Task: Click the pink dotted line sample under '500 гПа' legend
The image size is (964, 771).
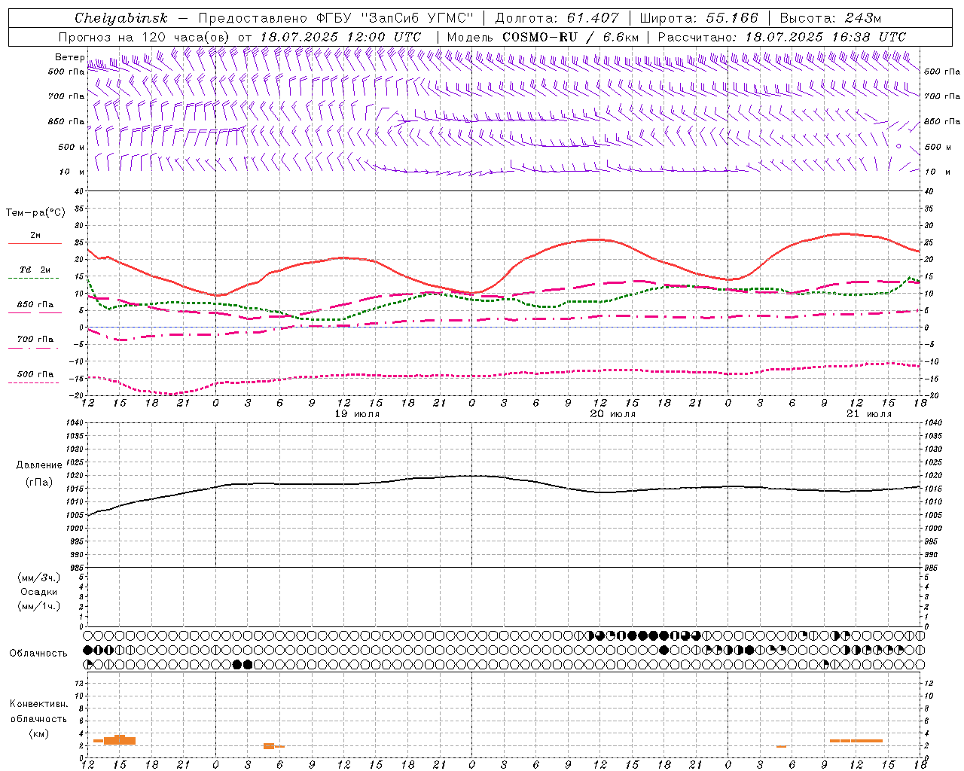Action: pyautogui.click(x=33, y=382)
